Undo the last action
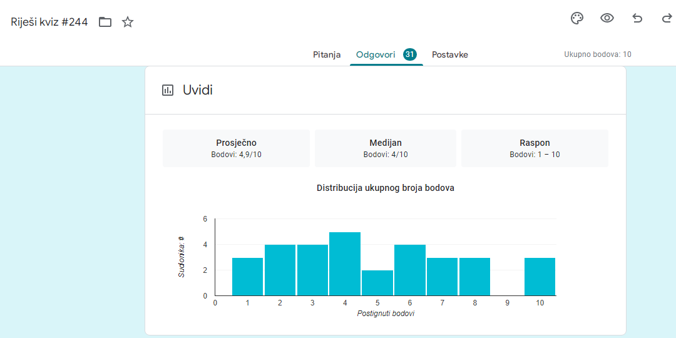Image resolution: width=676 pixels, height=338 pixels. [637, 18]
